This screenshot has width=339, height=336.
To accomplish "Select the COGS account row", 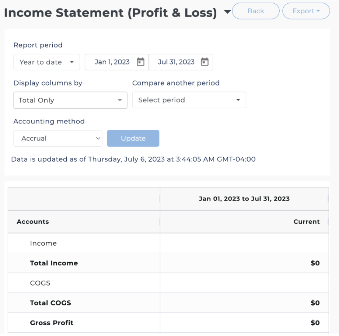I will tap(40, 283).
